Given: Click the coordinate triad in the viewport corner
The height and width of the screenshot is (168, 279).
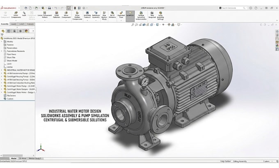Looking at the screenshot, I should (41, 148).
